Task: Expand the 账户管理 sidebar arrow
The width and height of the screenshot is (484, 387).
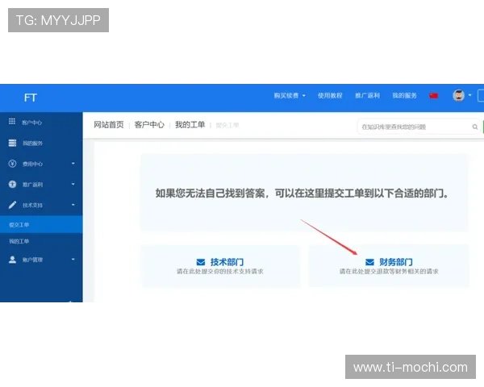Action: 73,260
